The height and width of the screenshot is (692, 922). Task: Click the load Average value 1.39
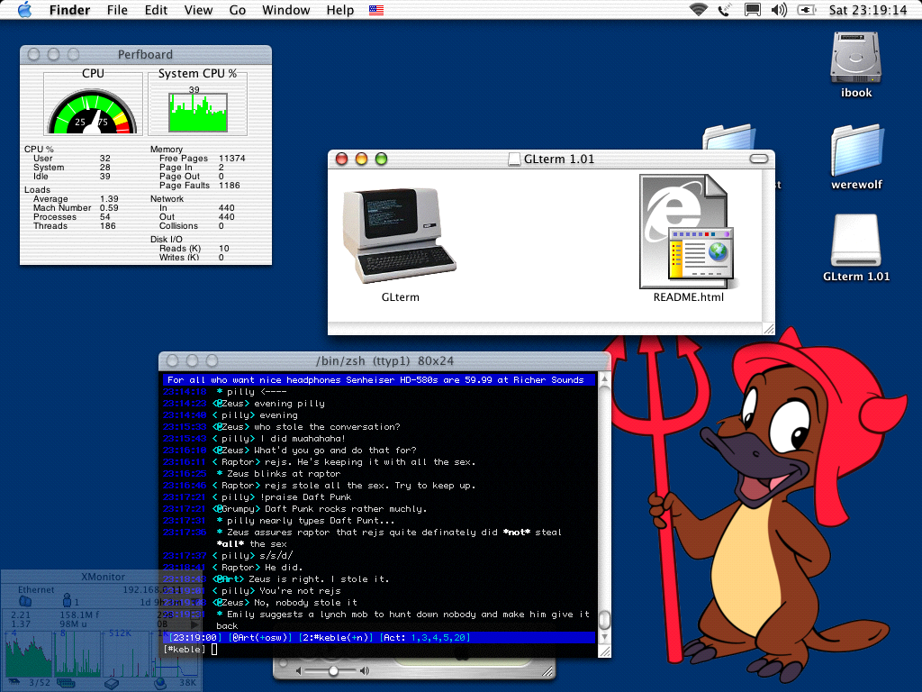[x=109, y=199]
